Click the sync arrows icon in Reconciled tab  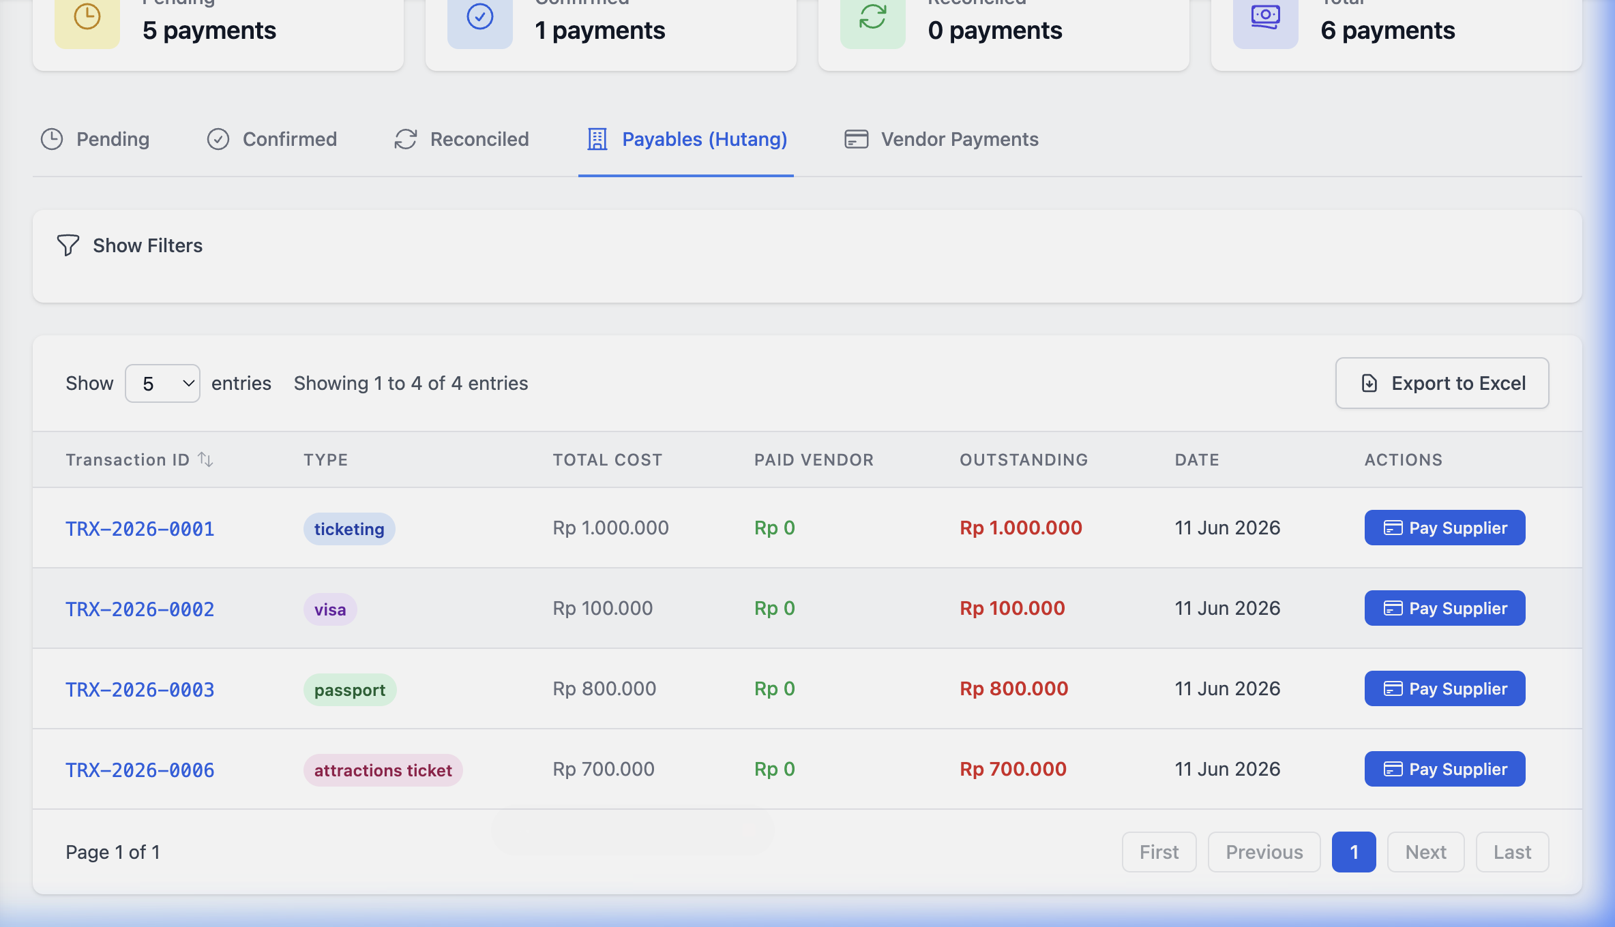coord(406,139)
